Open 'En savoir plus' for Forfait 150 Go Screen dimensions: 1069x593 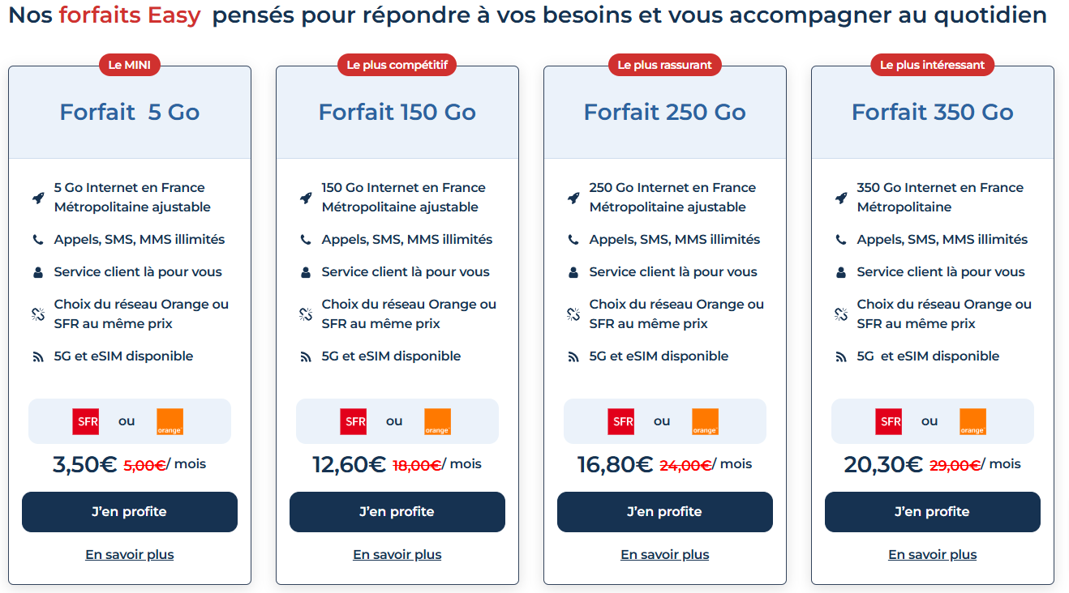(397, 554)
